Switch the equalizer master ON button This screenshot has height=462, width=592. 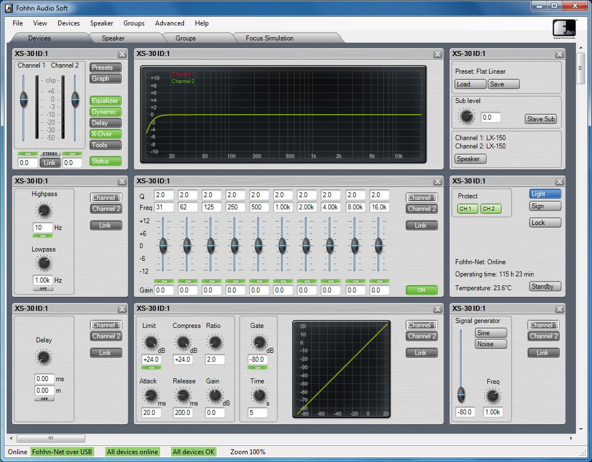tap(422, 290)
